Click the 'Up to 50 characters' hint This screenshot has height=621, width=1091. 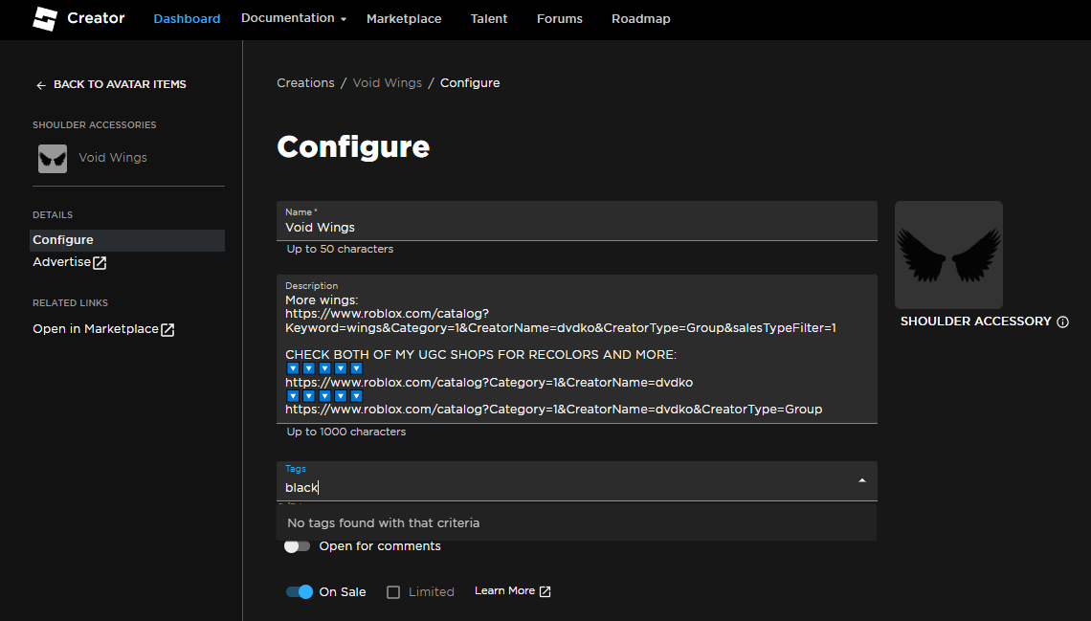(x=340, y=249)
